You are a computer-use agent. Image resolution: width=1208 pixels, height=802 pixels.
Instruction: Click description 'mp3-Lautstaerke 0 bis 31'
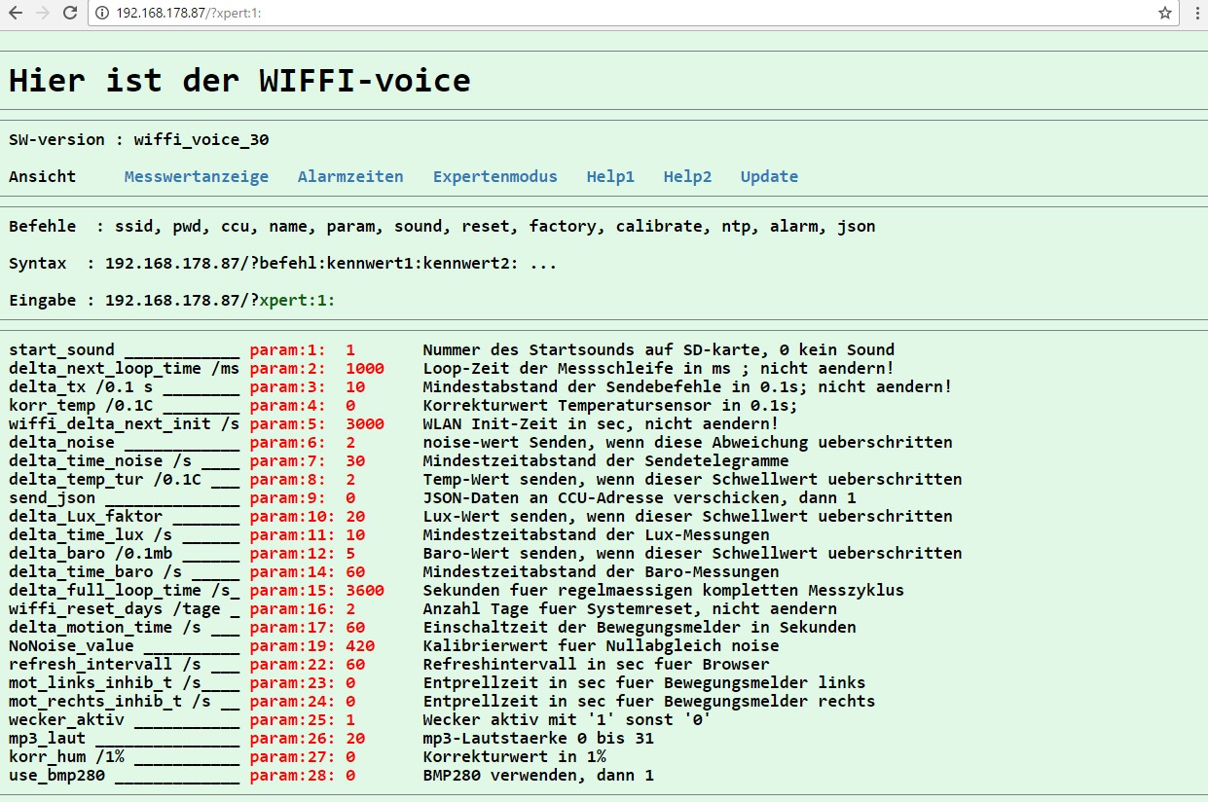[538, 738]
